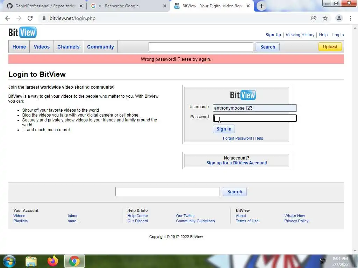Click the Wrong password error message

tap(176, 59)
